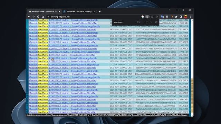Click the gray square extension icon
This screenshot has height=124, width=221.
pyautogui.click(x=167, y=17)
